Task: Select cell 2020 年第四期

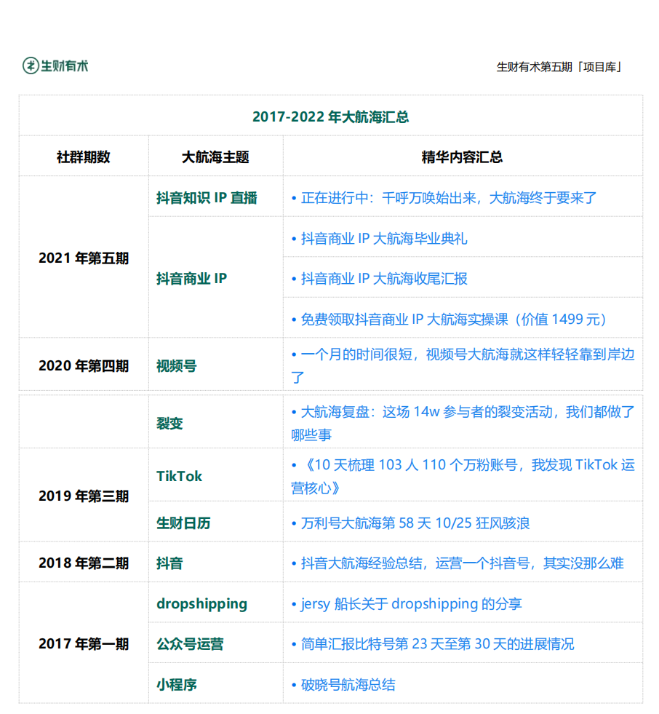Action: pyautogui.click(x=84, y=365)
